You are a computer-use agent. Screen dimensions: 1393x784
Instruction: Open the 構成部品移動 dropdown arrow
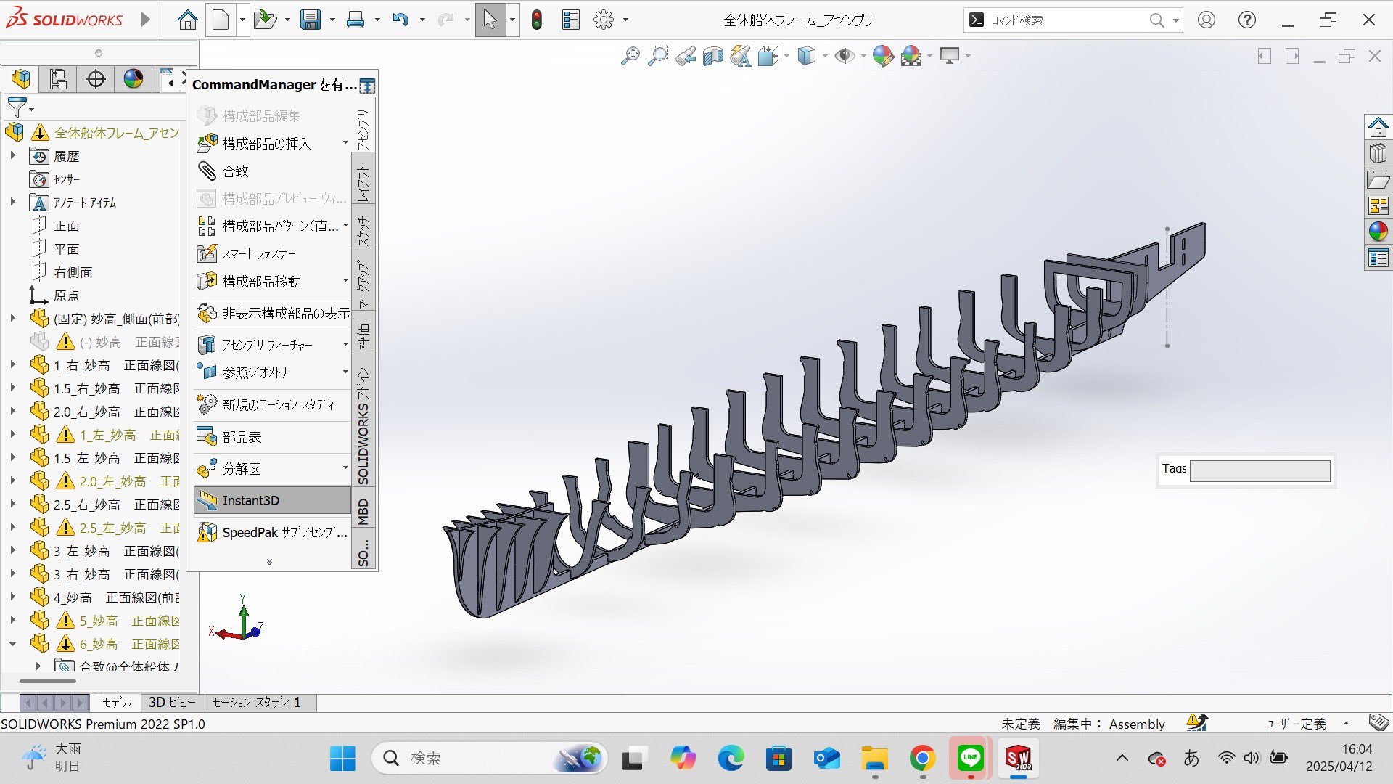(x=345, y=281)
